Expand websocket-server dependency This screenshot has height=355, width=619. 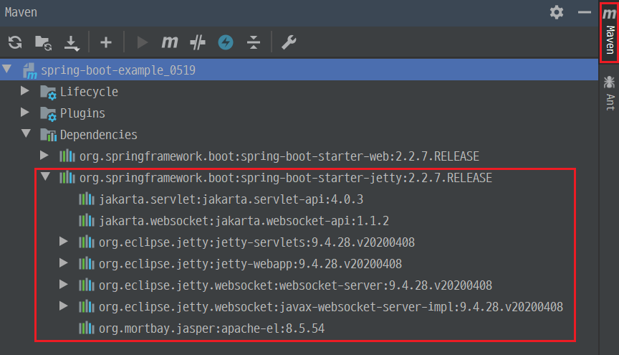[x=64, y=285]
